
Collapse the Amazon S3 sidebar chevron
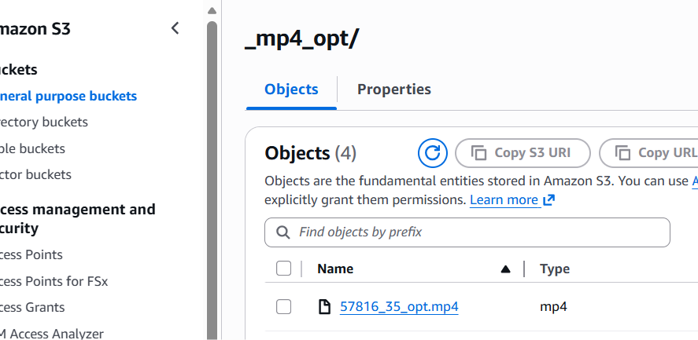click(175, 29)
